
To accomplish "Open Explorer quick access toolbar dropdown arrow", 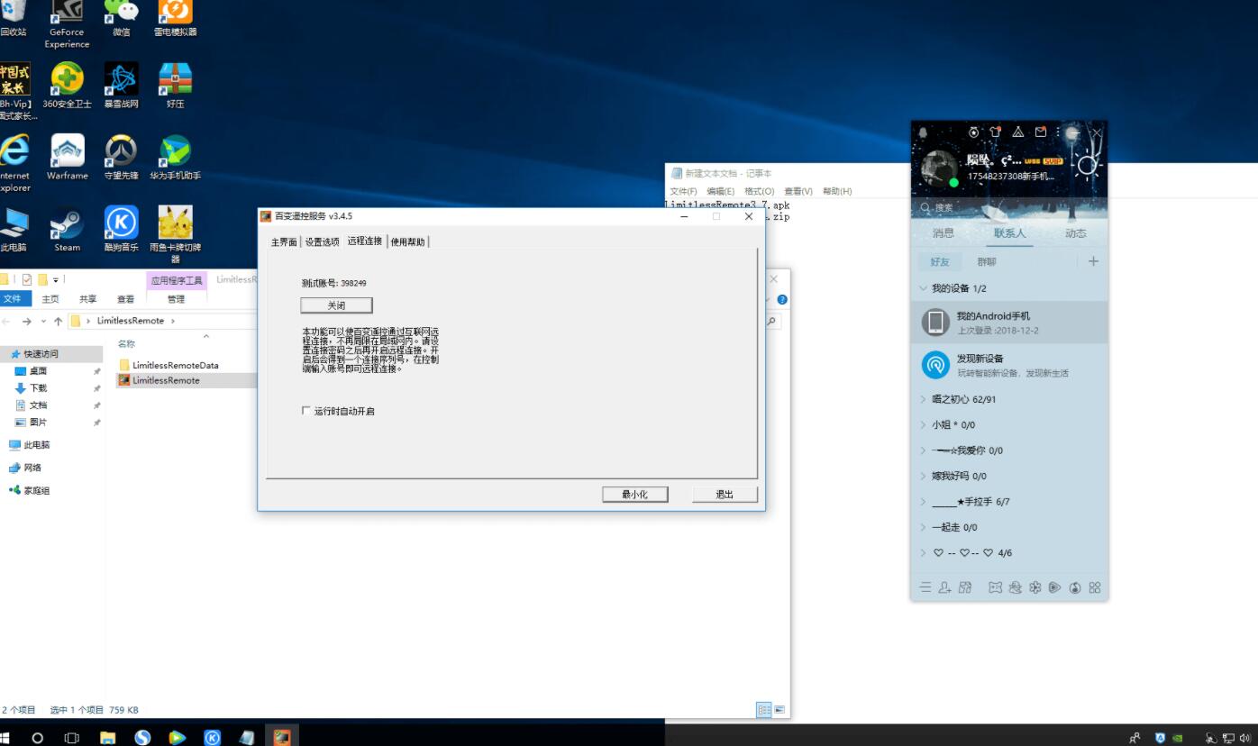I will coord(56,280).
